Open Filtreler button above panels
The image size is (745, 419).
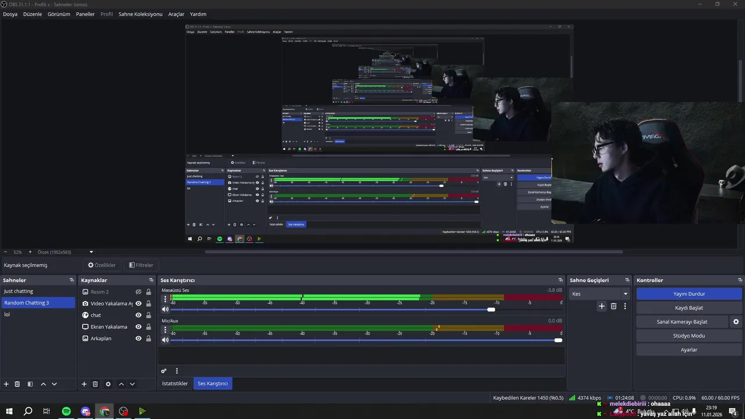point(141,265)
